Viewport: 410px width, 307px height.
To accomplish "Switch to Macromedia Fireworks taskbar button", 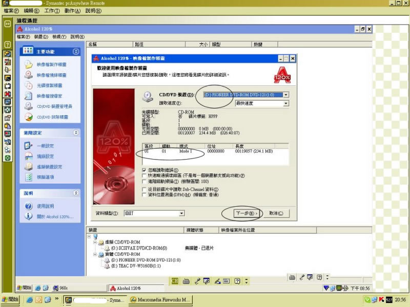I will pyautogui.click(x=160, y=300).
